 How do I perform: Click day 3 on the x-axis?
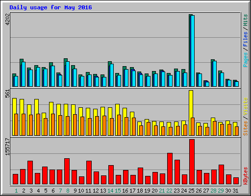coord(31,191)
